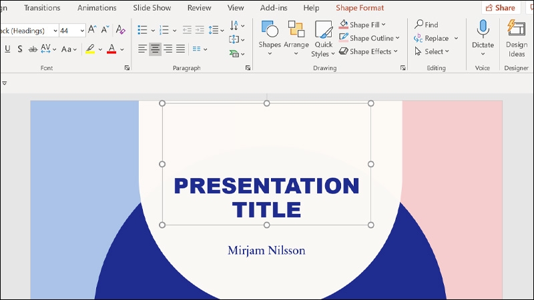Open Quick Styles gallery
Screen dimensions: 534x300
(x=323, y=39)
